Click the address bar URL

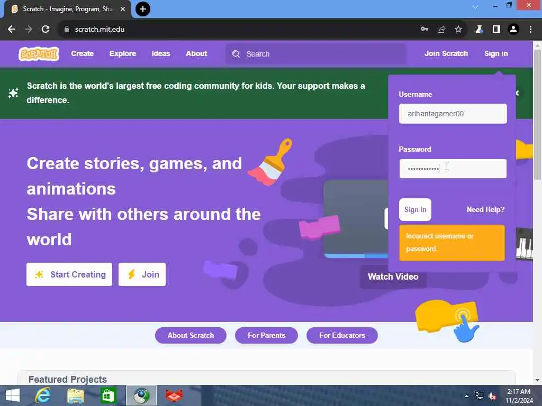[100, 30]
